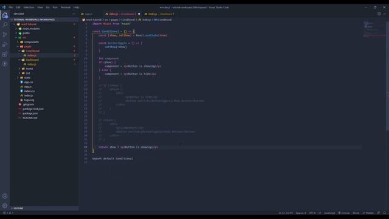Click 'src' in the breadcrumb path
389x219 pixels.
pos(106,19)
